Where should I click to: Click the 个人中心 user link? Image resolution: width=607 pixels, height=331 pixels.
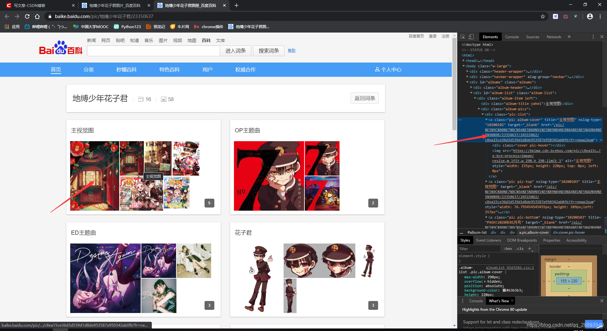pos(388,69)
